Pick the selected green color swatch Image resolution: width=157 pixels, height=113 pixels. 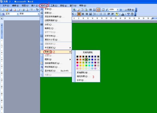point(86,60)
